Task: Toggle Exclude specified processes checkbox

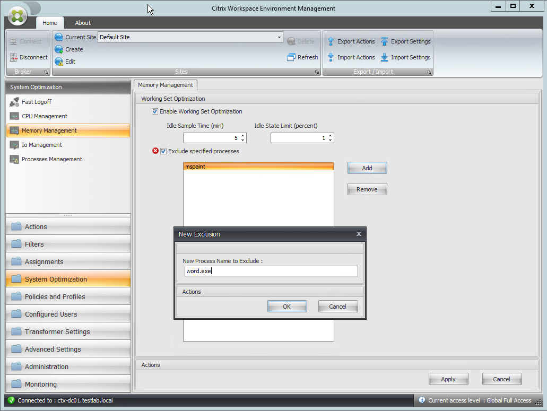Action: click(163, 151)
